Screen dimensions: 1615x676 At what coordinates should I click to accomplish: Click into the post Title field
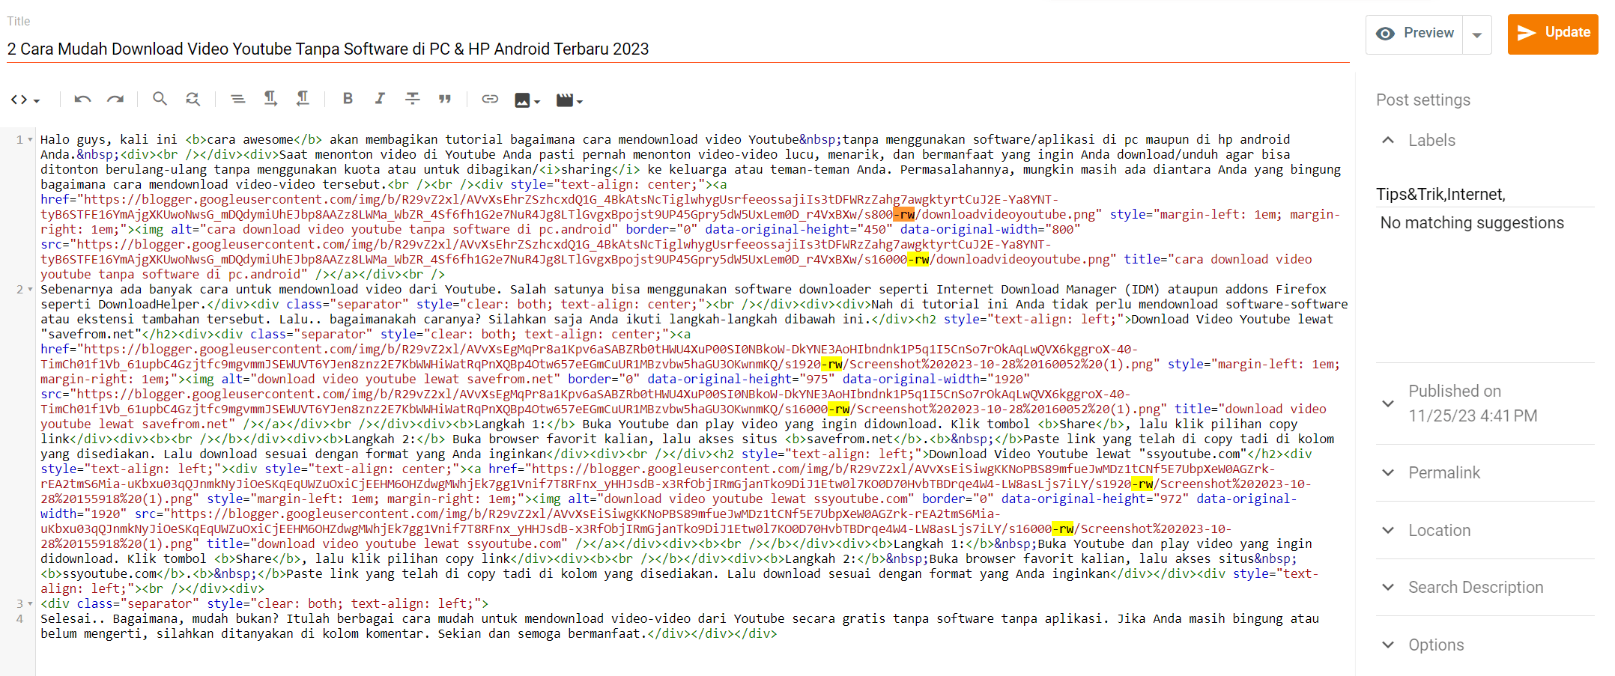click(x=678, y=49)
